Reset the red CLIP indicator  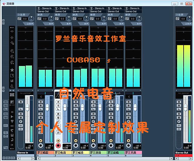coord(184,156)
